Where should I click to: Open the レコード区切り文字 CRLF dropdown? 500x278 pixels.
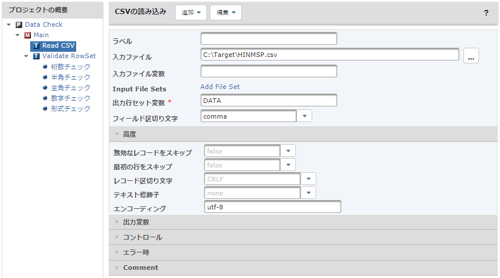tap(308, 179)
